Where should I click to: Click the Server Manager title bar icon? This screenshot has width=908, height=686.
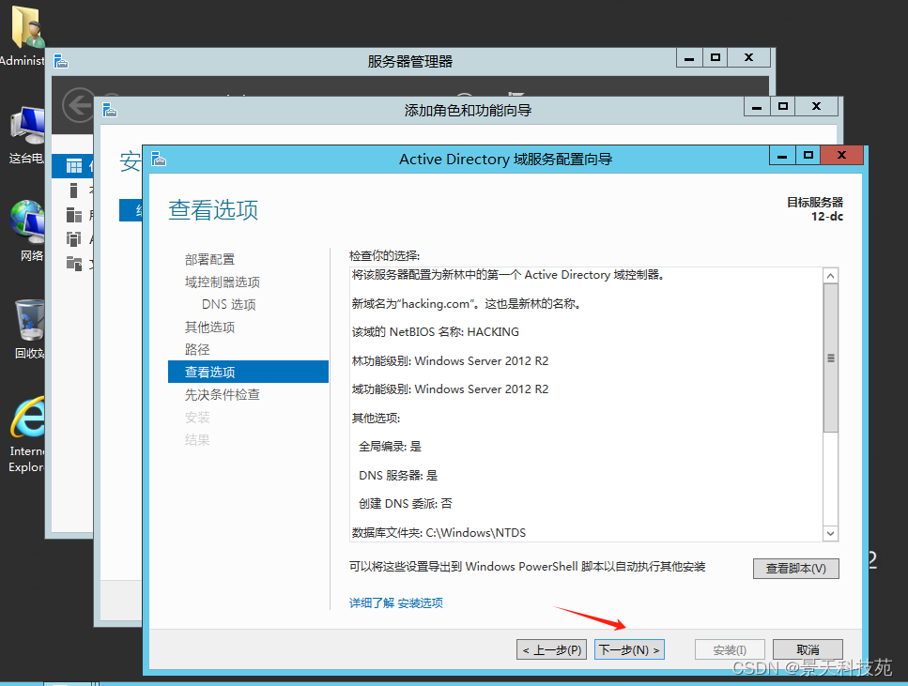click(x=61, y=61)
